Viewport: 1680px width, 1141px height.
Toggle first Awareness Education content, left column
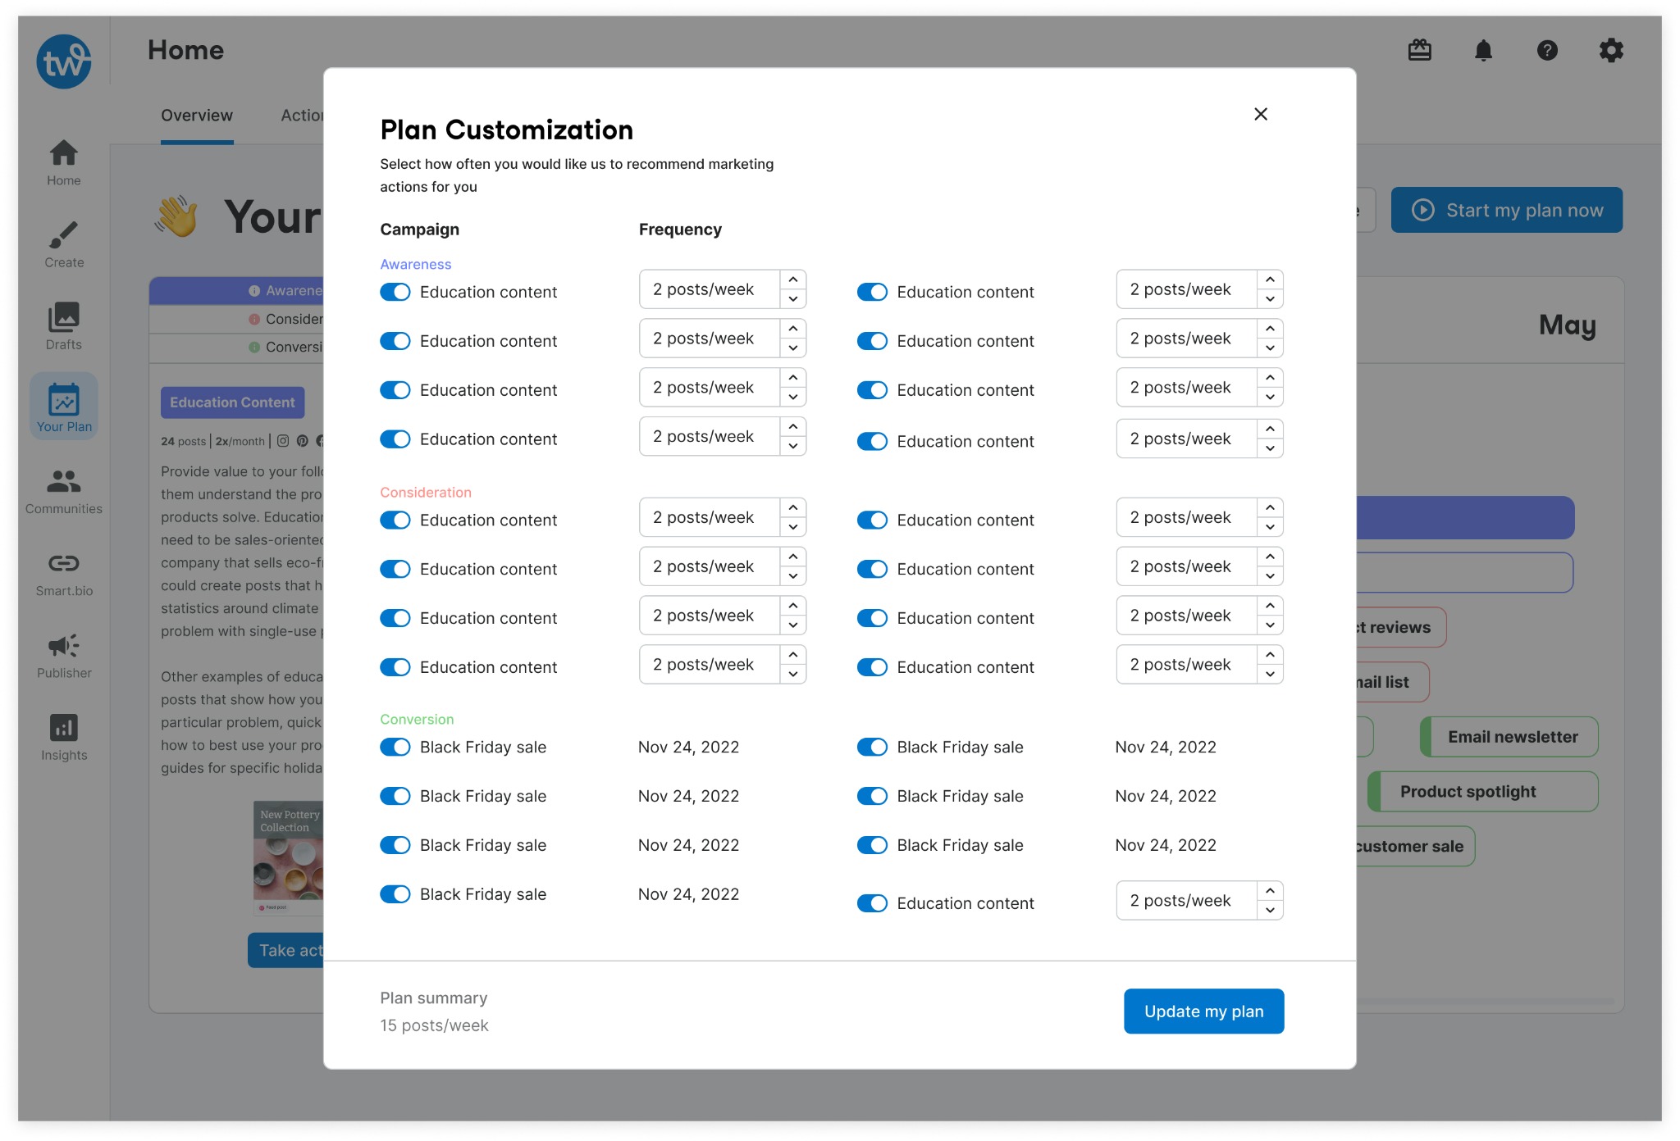click(395, 292)
